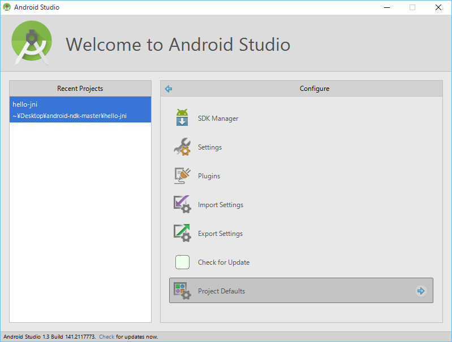This screenshot has height=342, width=452.
Task: Open the Project Defaults label
Action: click(221, 291)
